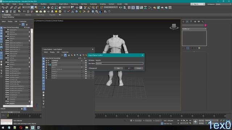Viewport: 232px width, 130px height.
Task: Open the Modify tab in command panel
Action: [x=187, y=22]
